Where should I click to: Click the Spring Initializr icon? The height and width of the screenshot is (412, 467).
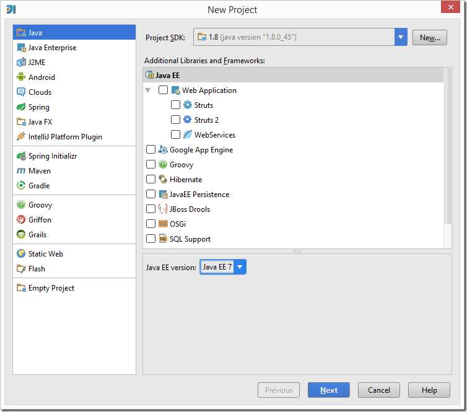tap(21, 156)
